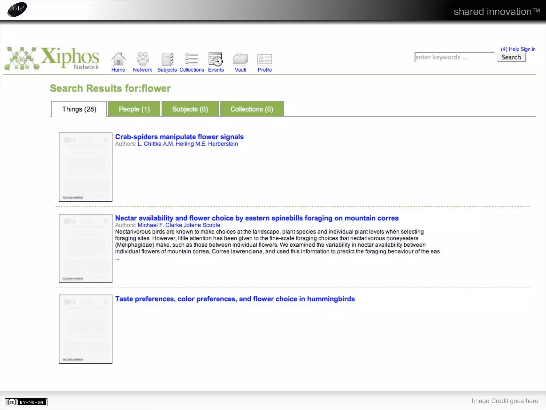Open the Profile card icon
Screen dimensions: 546x410
click(x=264, y=59)
